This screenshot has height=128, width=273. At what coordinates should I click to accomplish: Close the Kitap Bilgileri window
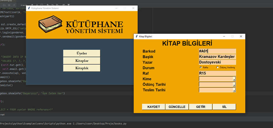pyautogui.click(x=241, y=36)
